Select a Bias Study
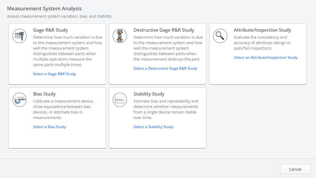 pyautogui.click(x=50, y=127)
